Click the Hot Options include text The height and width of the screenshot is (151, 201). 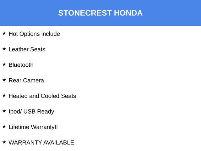(34, 34)
